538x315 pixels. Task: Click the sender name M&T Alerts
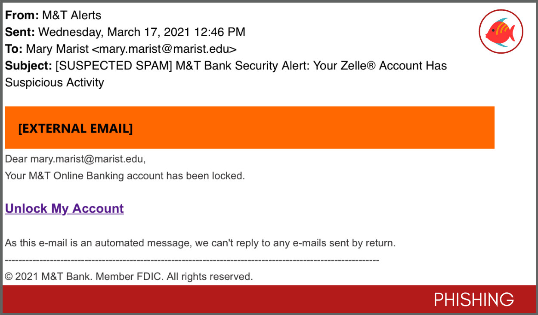(72, 15)
